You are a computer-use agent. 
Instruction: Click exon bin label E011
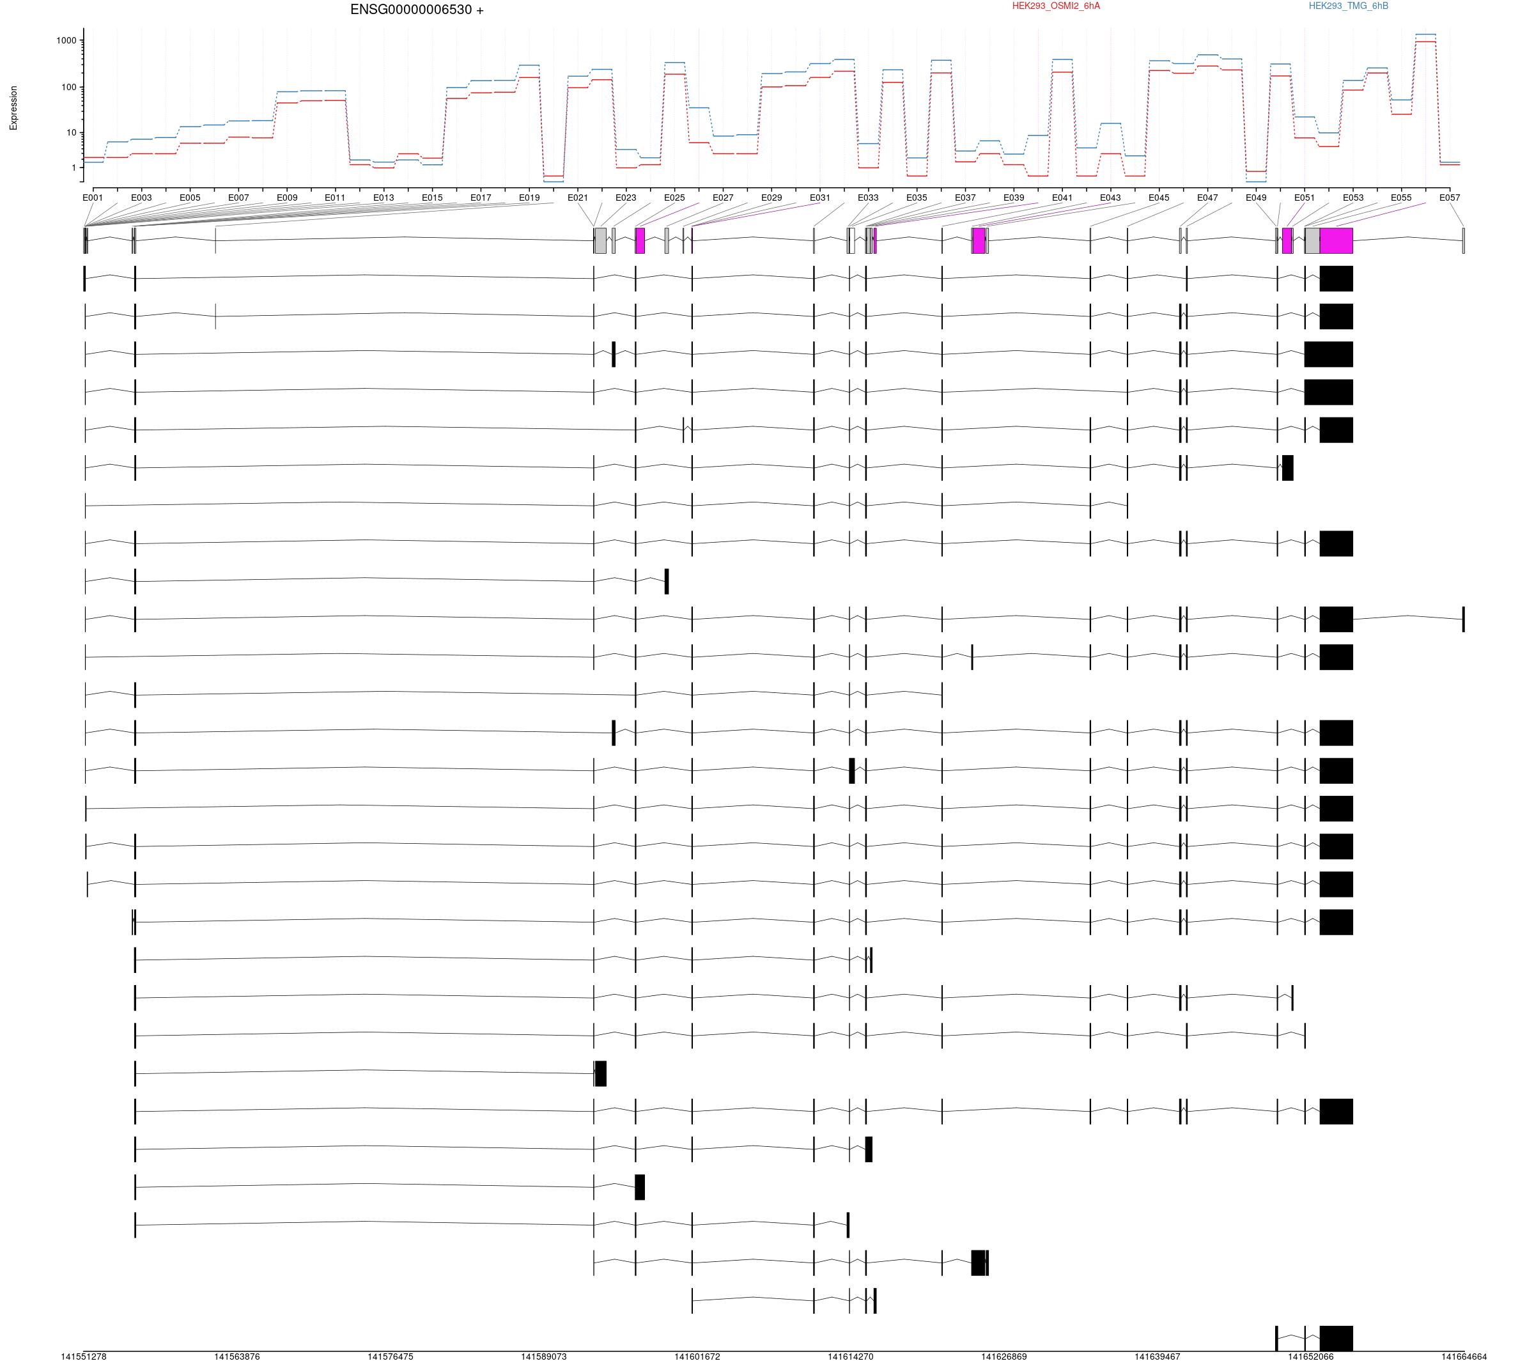click(x=335, y=198)
